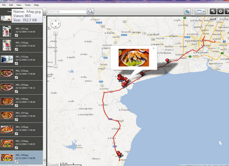
Task: Click the location icon under IMG_1235.jpg
Action: pyautogui.click(x=16, y=92)
